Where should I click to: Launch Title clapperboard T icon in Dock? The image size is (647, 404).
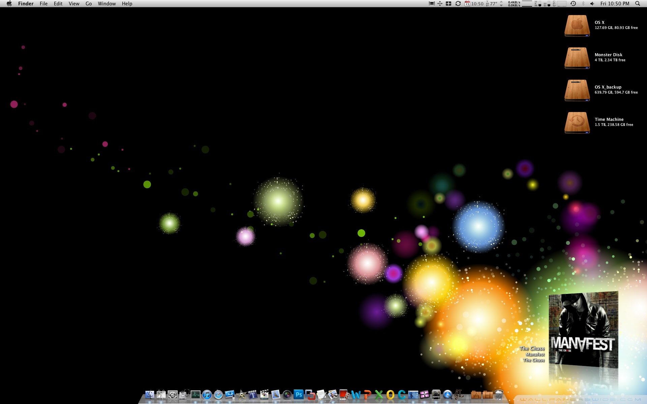(x=253, y=395)
